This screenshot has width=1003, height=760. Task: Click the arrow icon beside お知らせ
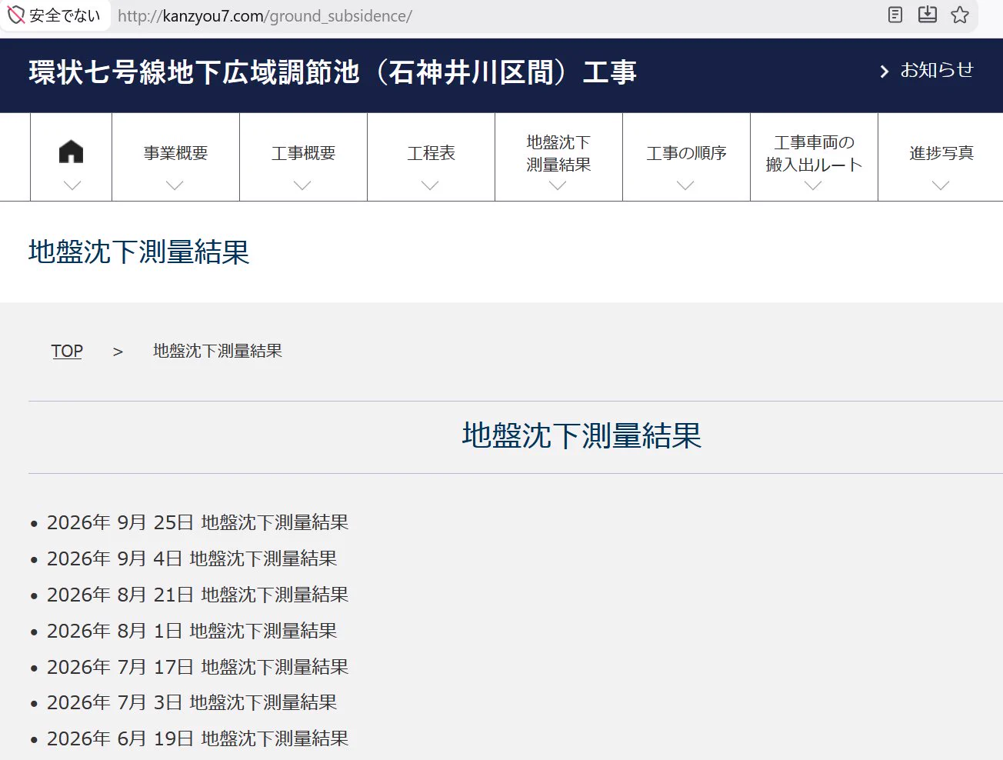click(x=885, y=72)
